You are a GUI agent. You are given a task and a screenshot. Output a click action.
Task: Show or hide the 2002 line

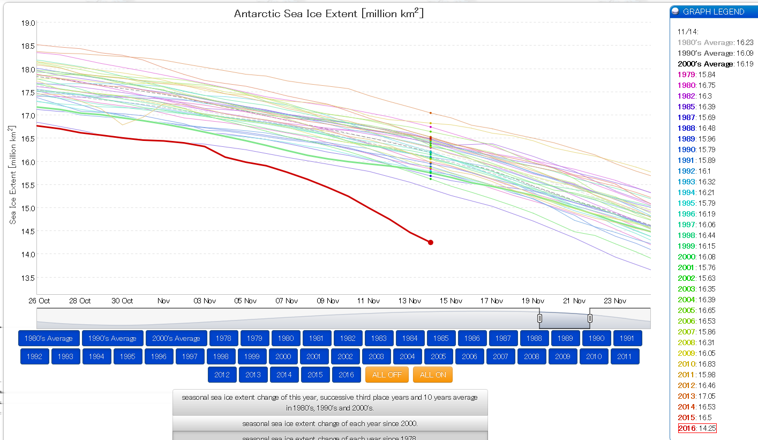(x=345, y=356)
